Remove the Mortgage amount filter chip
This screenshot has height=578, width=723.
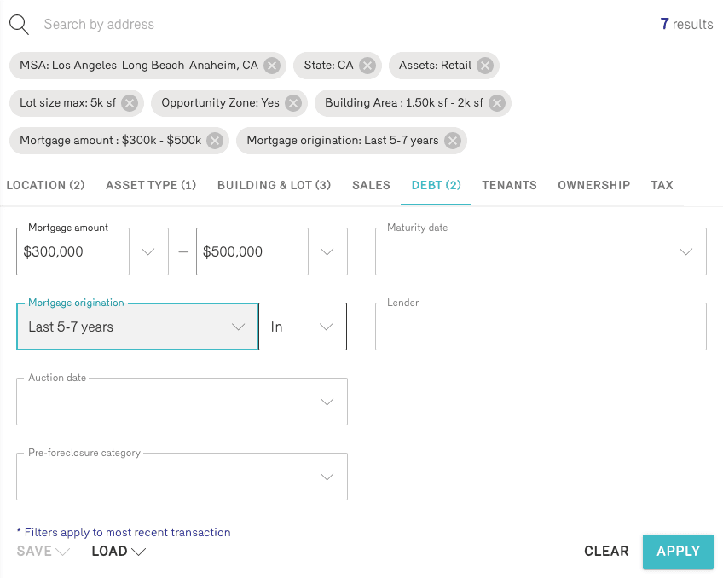click(215, 141)
